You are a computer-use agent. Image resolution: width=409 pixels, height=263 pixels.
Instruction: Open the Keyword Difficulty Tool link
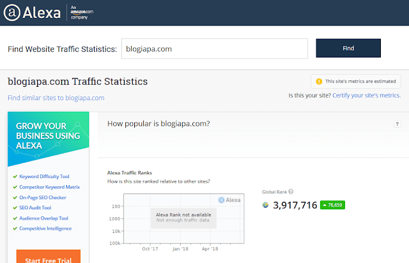44,176
